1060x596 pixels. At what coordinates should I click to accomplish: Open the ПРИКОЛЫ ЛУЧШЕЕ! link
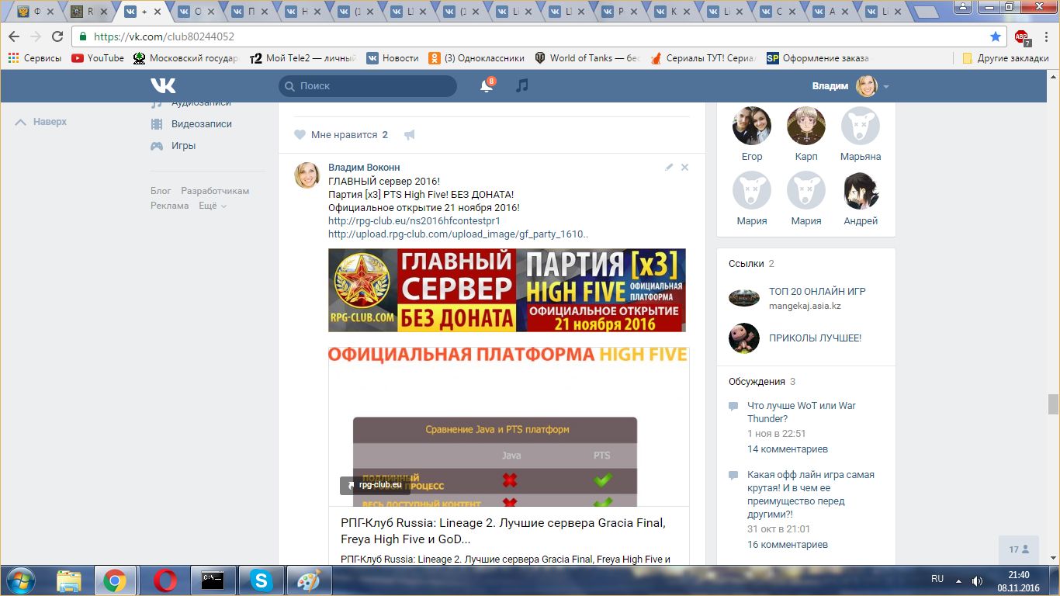tap(815, 338)
